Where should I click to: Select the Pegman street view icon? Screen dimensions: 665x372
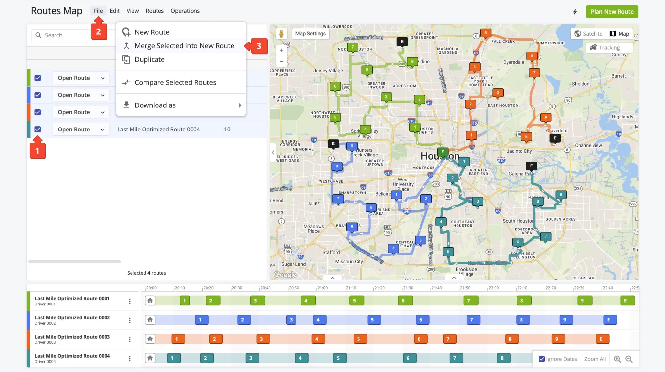(x=282, y=33)
